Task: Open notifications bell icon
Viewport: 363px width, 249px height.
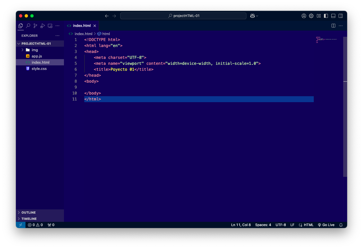Action: (x=341, y=225)
